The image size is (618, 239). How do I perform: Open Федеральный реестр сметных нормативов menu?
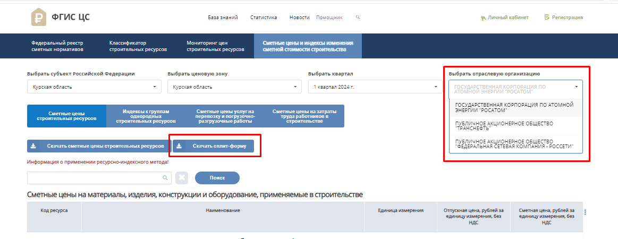coord(57,46)
